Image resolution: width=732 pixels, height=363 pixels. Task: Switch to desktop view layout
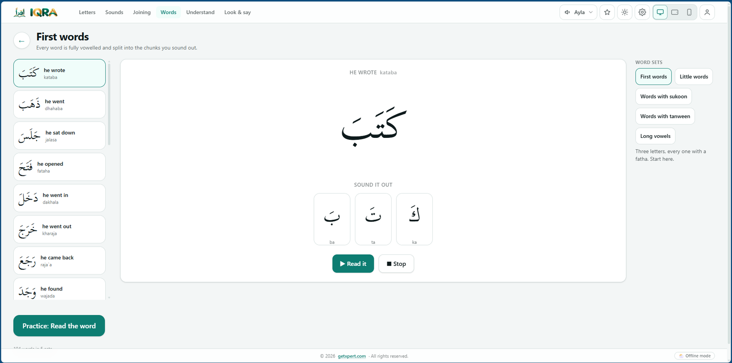660,12
